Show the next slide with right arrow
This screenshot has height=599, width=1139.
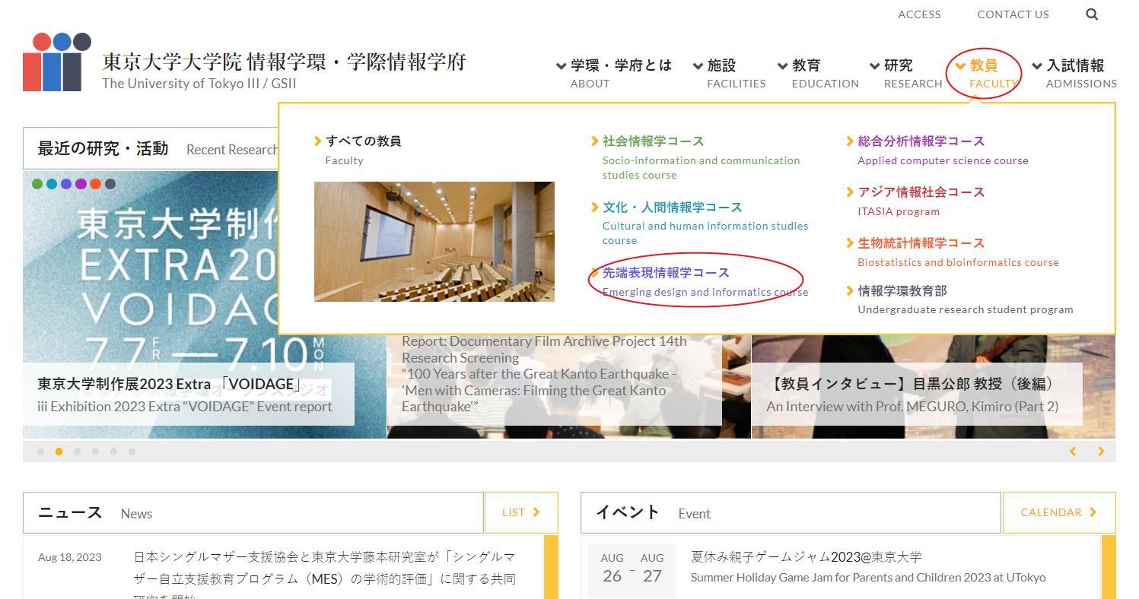(1101, 452)
